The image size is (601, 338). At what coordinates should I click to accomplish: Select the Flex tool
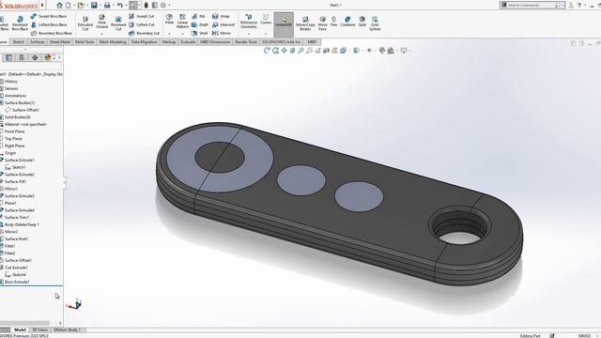[334, 22]
